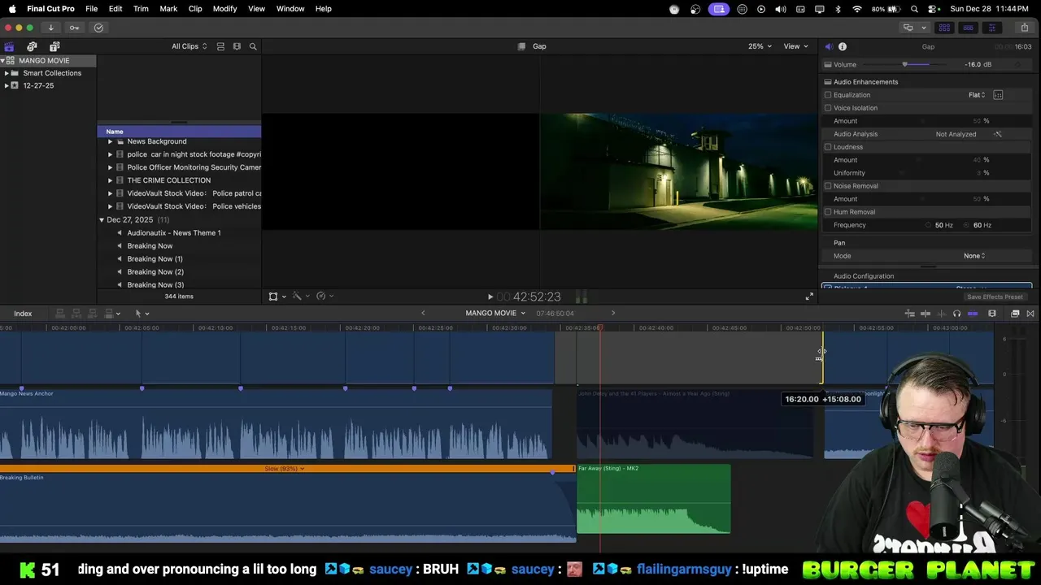Image resolution: width=1041 pixels, height=585 pixels.
Task: Open the MANGO MOVIE project name dropdown
Action: pos(495,314)
